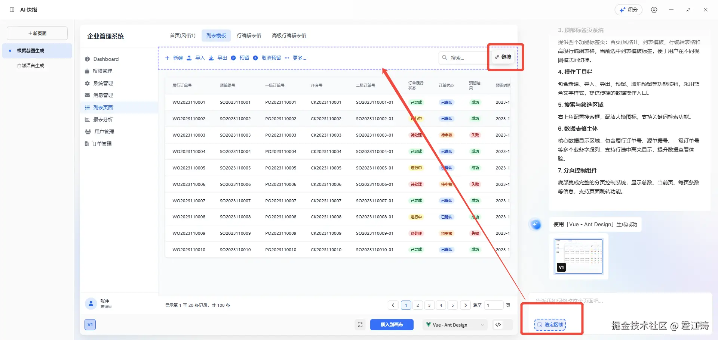Click cell CK2023110008 in the table
Image resolution: width=718 pixels, height=340 pixels.
pos(326,217)
